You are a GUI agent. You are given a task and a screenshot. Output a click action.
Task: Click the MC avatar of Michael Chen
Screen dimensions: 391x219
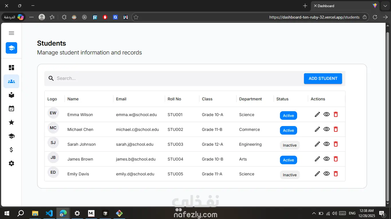click(53, 128)
